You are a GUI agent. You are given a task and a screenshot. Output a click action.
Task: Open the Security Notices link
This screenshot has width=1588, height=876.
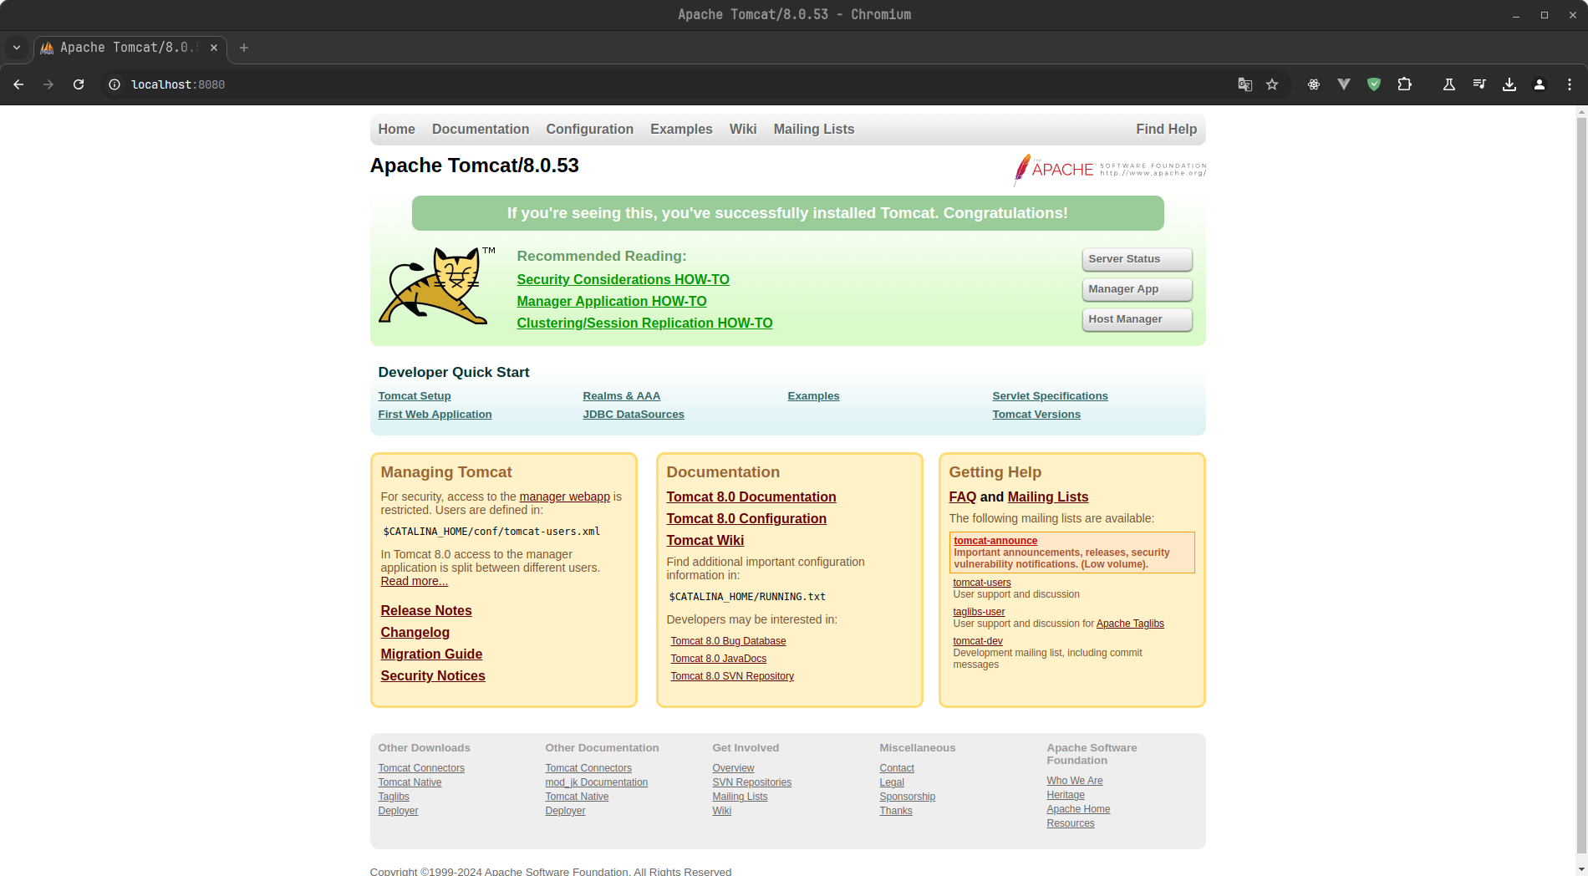(x=433, y=676)
